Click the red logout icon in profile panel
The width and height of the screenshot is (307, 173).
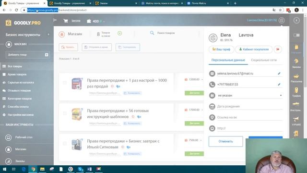click(278, 49)
